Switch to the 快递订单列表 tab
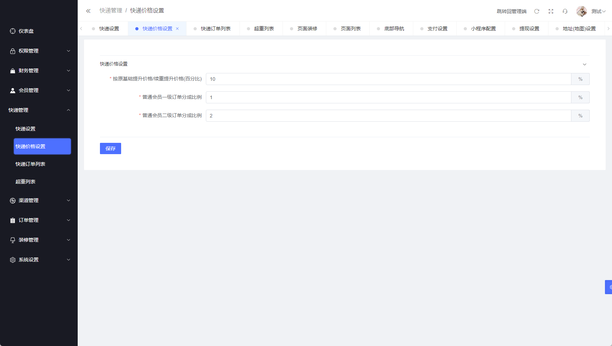 pyautogui.click(x=215, y=29)
